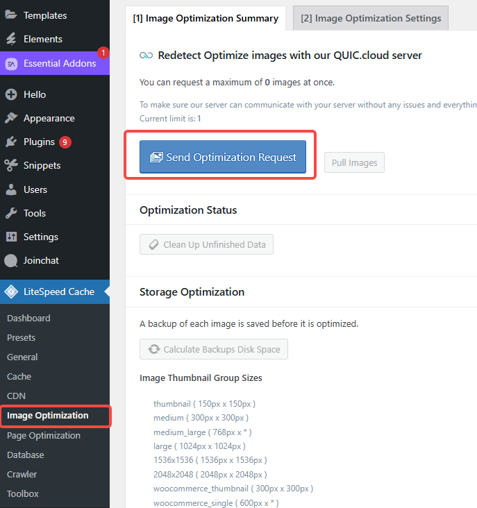
Task: Open LiteSpeed General submenu
Action: (22, 357)
